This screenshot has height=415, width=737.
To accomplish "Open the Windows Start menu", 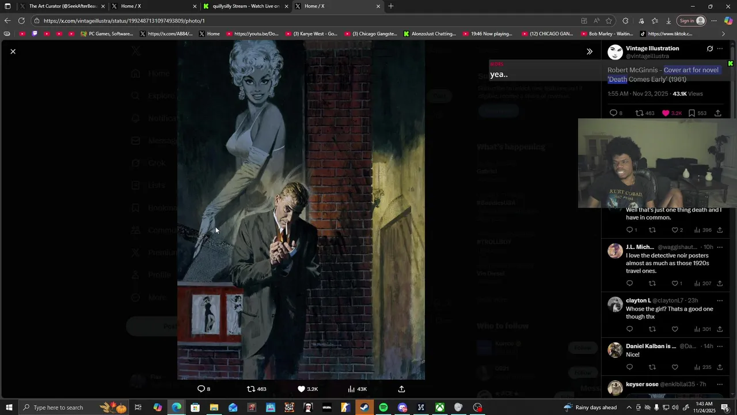I will (9, 408).
